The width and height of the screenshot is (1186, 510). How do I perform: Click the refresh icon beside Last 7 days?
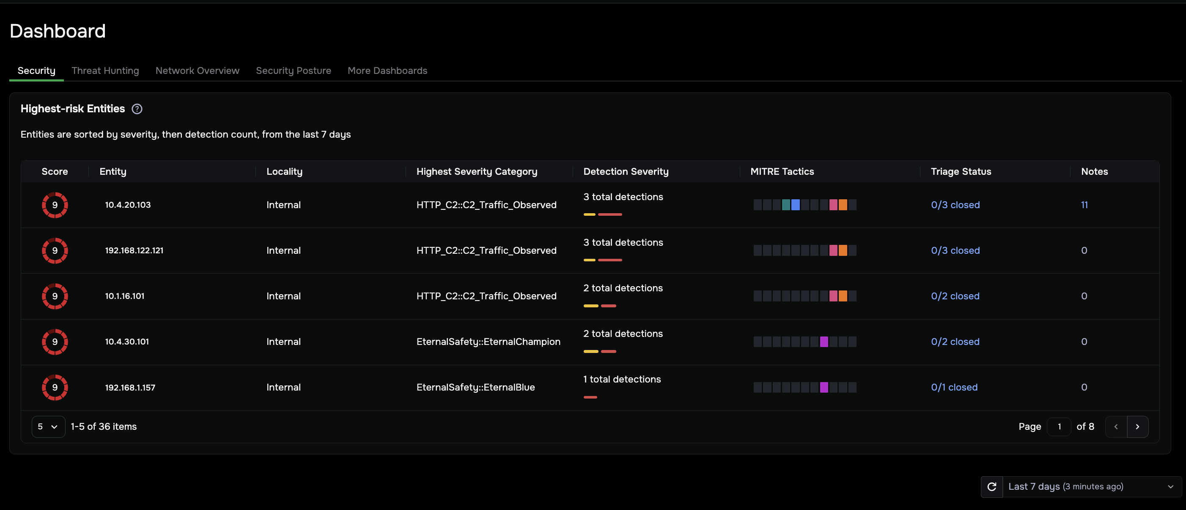pos(992,486)
